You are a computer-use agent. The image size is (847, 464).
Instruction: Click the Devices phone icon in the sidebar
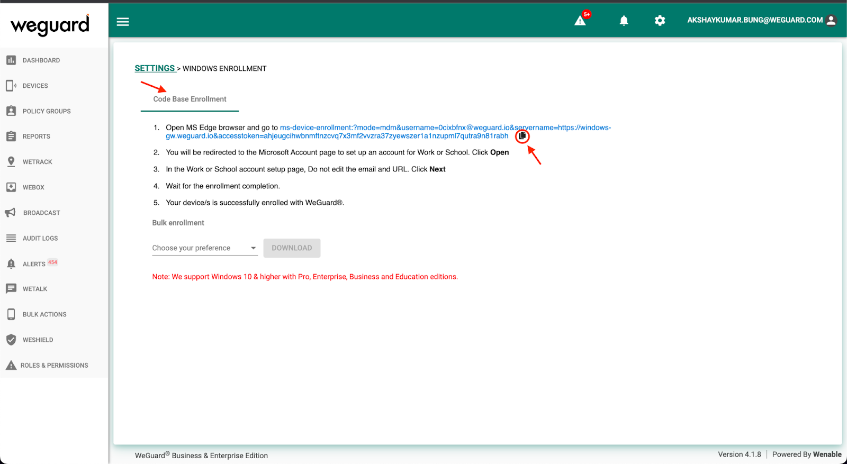tap(11, 86)
